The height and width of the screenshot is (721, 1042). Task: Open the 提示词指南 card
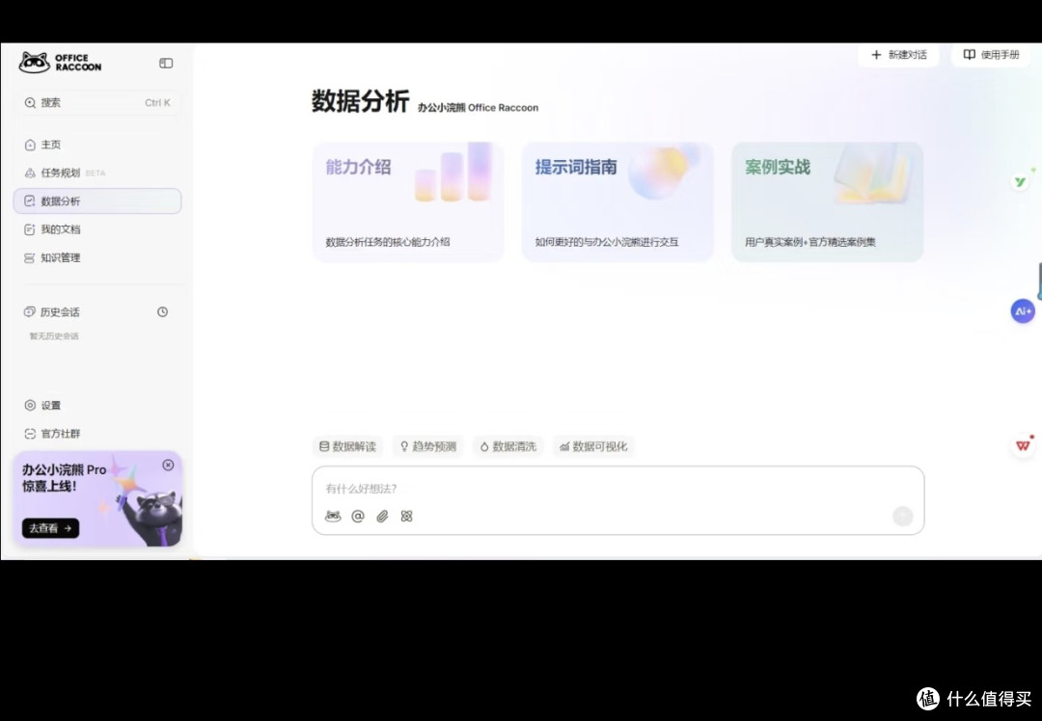618,201
